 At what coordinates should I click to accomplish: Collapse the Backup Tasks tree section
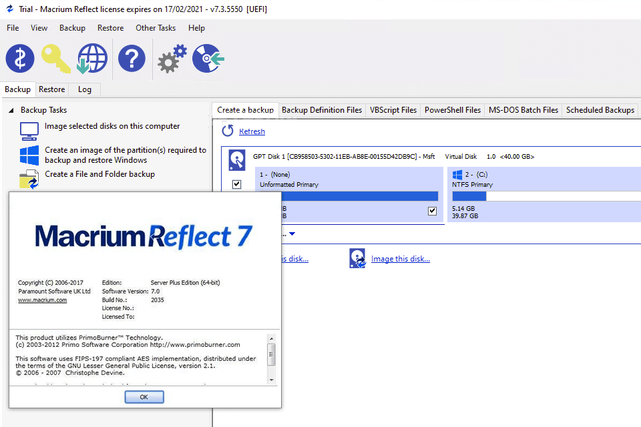tap(11, 110)
